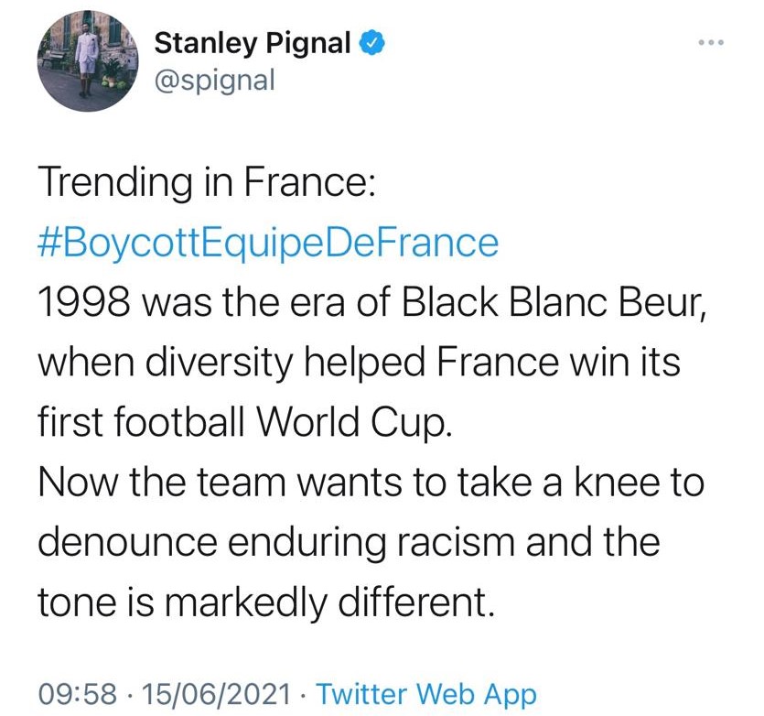Image resolution: width=764 pixels, height=716 pixels.
Task: Open the three-dot more options menu
Action: point(710,42)
